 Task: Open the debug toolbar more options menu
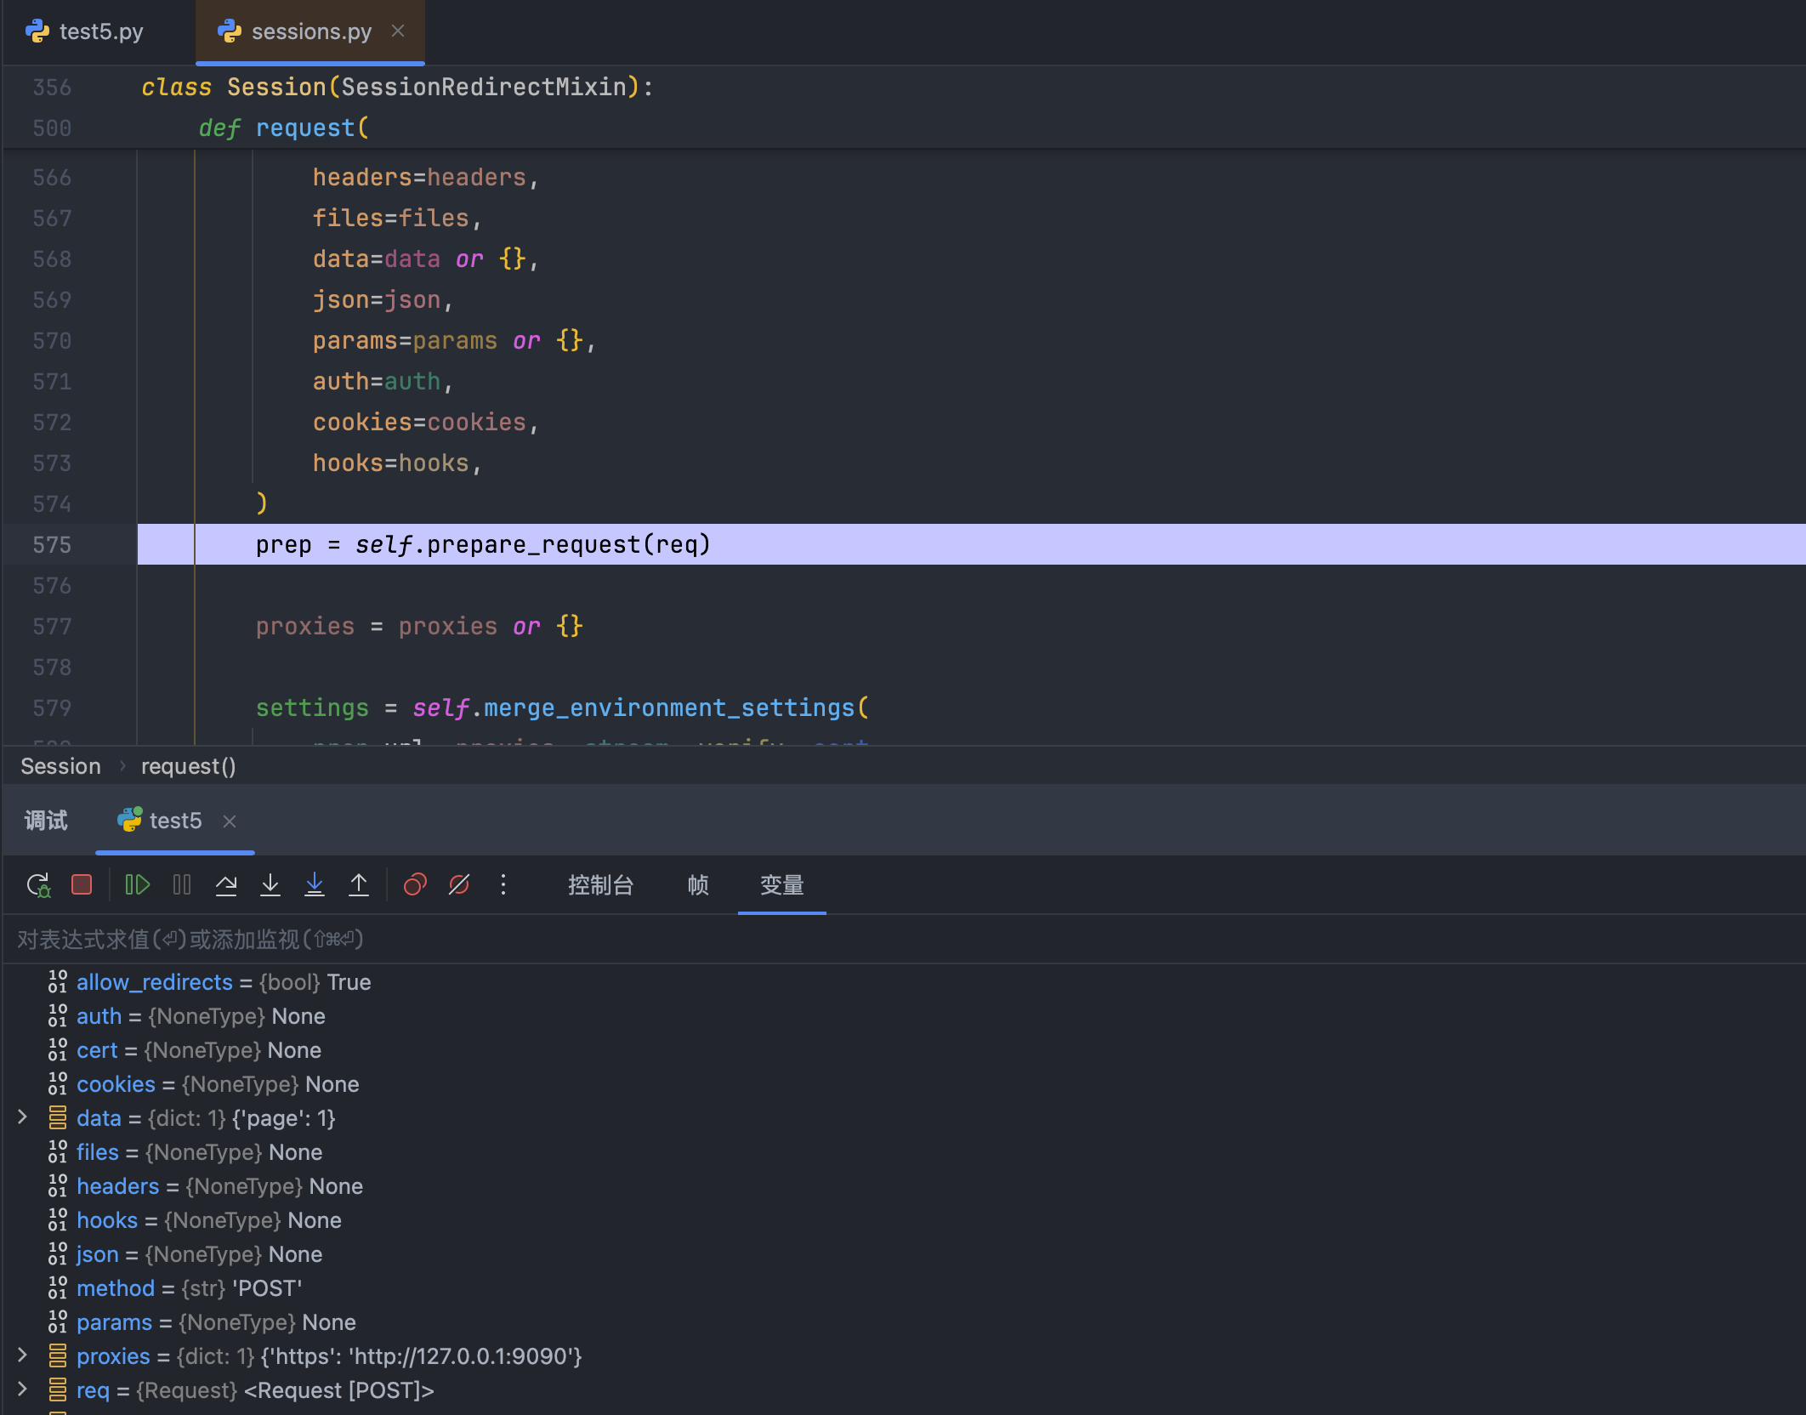[x=503, y=885]
